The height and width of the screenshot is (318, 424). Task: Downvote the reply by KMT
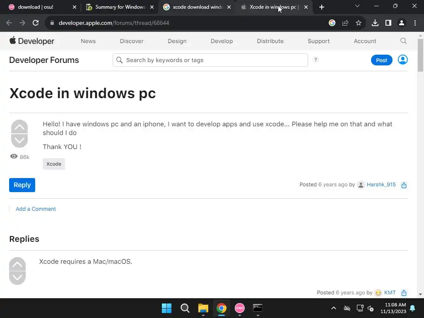[x=17, y=278]
